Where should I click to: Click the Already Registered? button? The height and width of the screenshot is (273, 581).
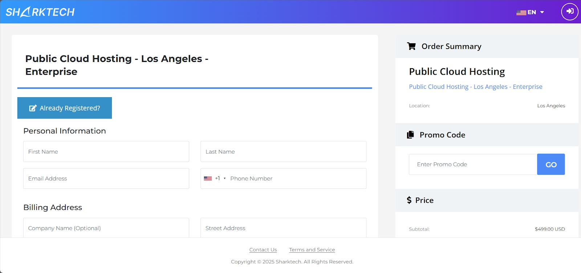(x=65, y=108)
